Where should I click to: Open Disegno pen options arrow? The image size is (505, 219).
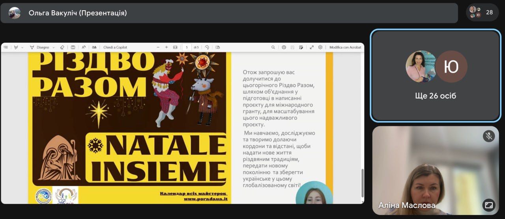click(54, 47)
